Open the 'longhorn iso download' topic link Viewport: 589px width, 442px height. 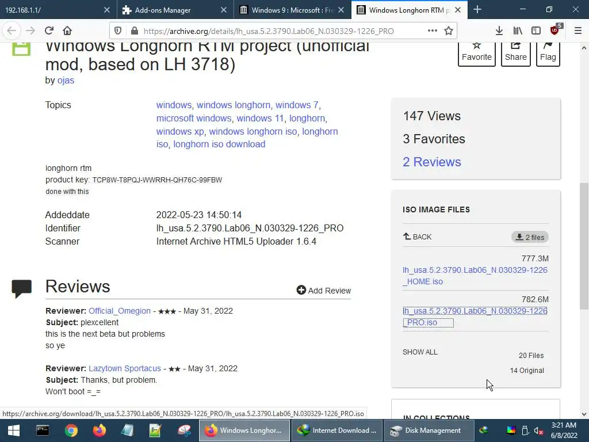(x=219, y=144)
